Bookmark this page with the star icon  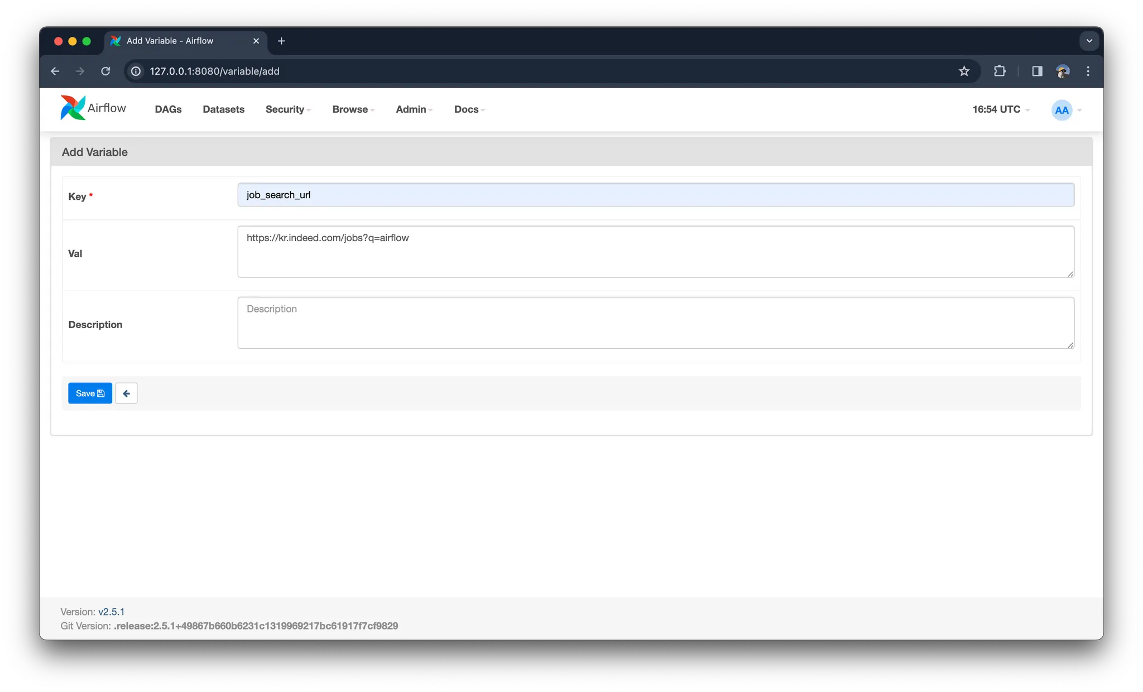coord(964,71)
